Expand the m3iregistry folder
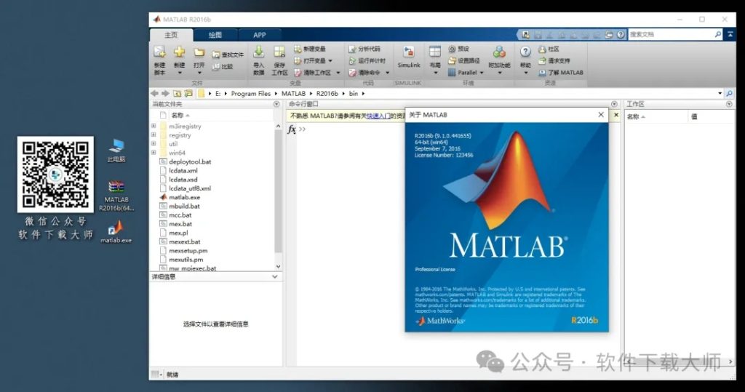This screenshot has height=392, width=745. coord(154,126)
